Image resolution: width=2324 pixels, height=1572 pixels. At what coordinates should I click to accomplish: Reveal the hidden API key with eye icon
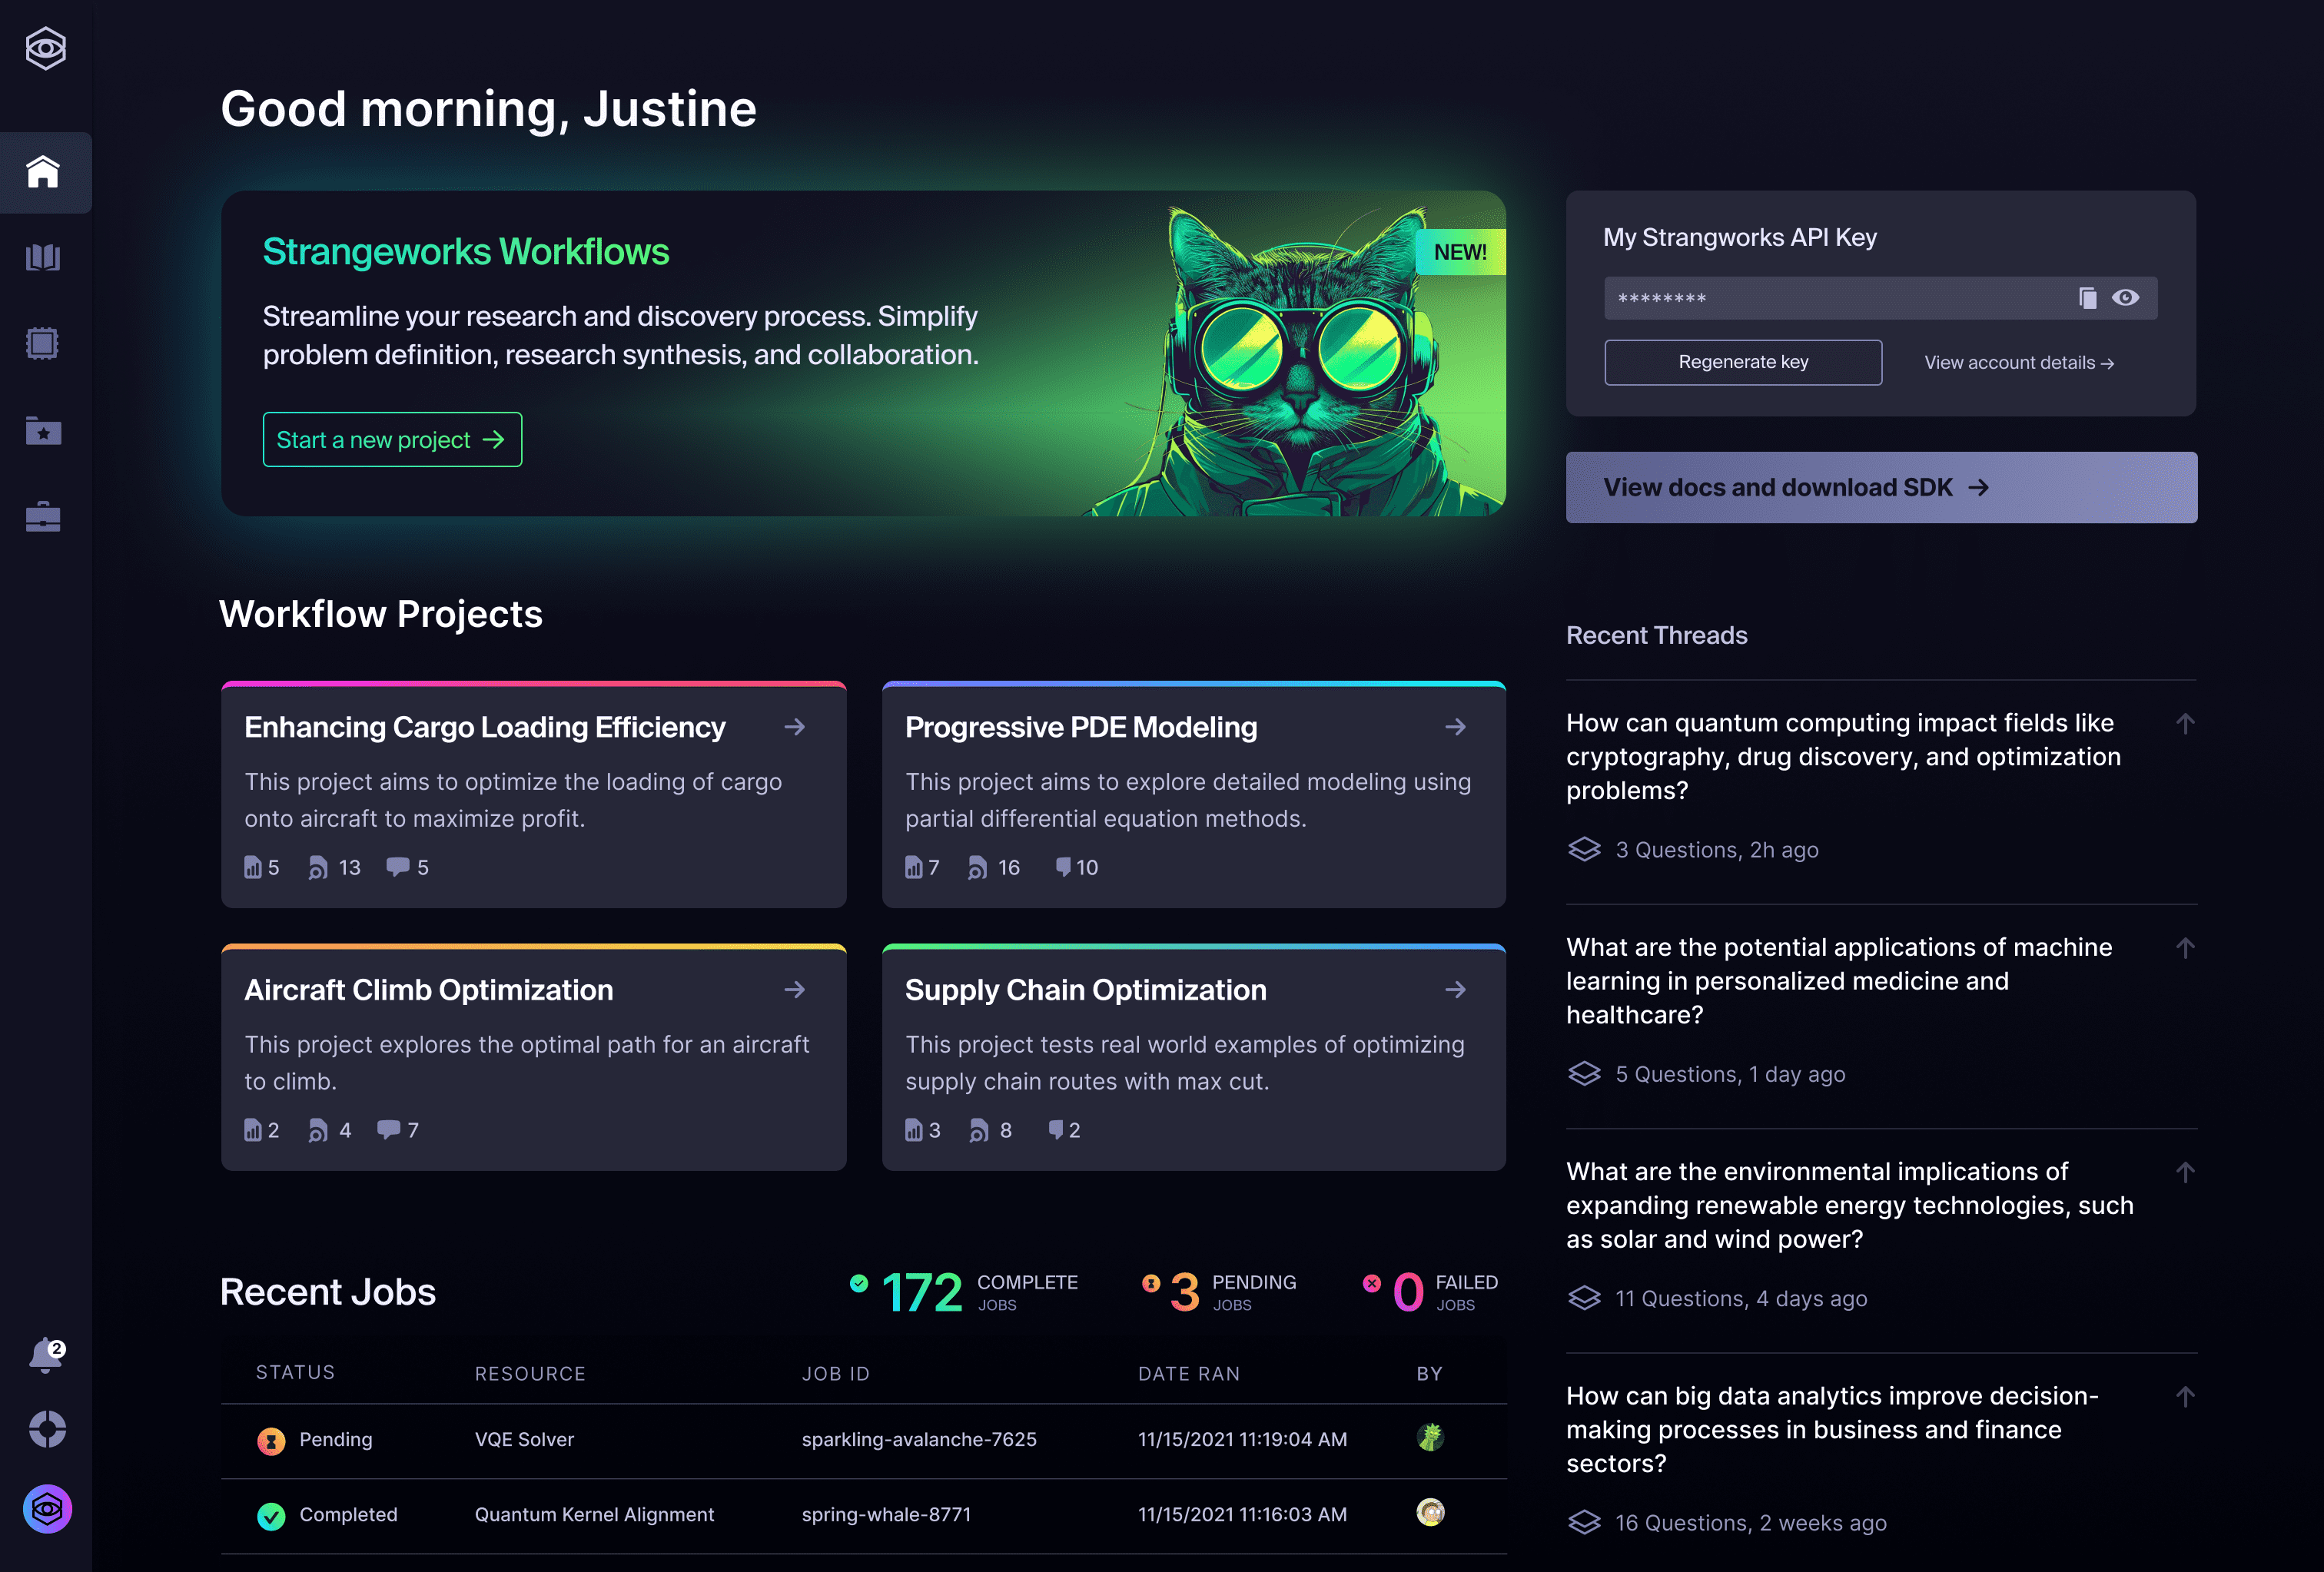tap(2126, 297)
